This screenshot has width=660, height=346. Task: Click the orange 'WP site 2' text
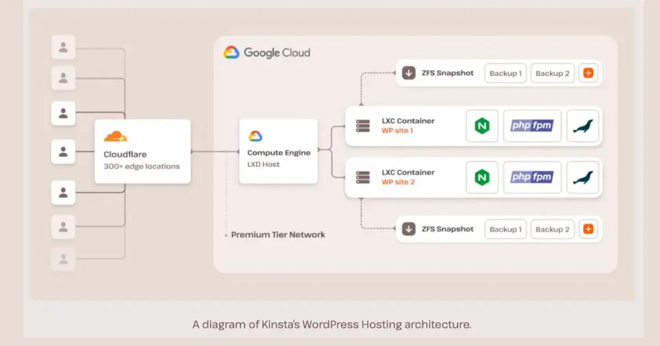(x=398, y=182)
